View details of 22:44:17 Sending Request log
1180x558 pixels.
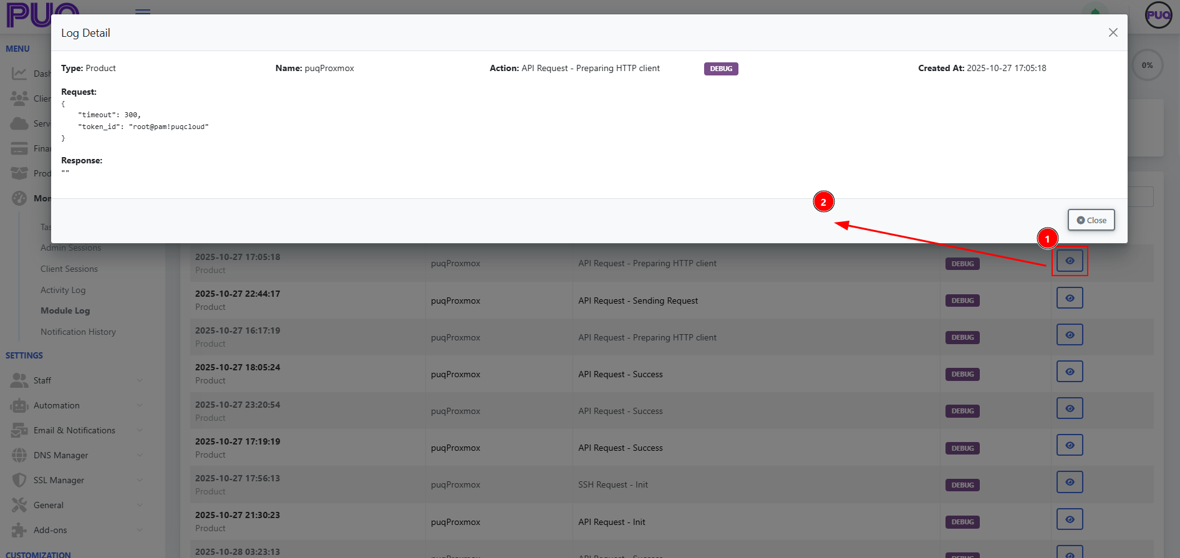1069,298
